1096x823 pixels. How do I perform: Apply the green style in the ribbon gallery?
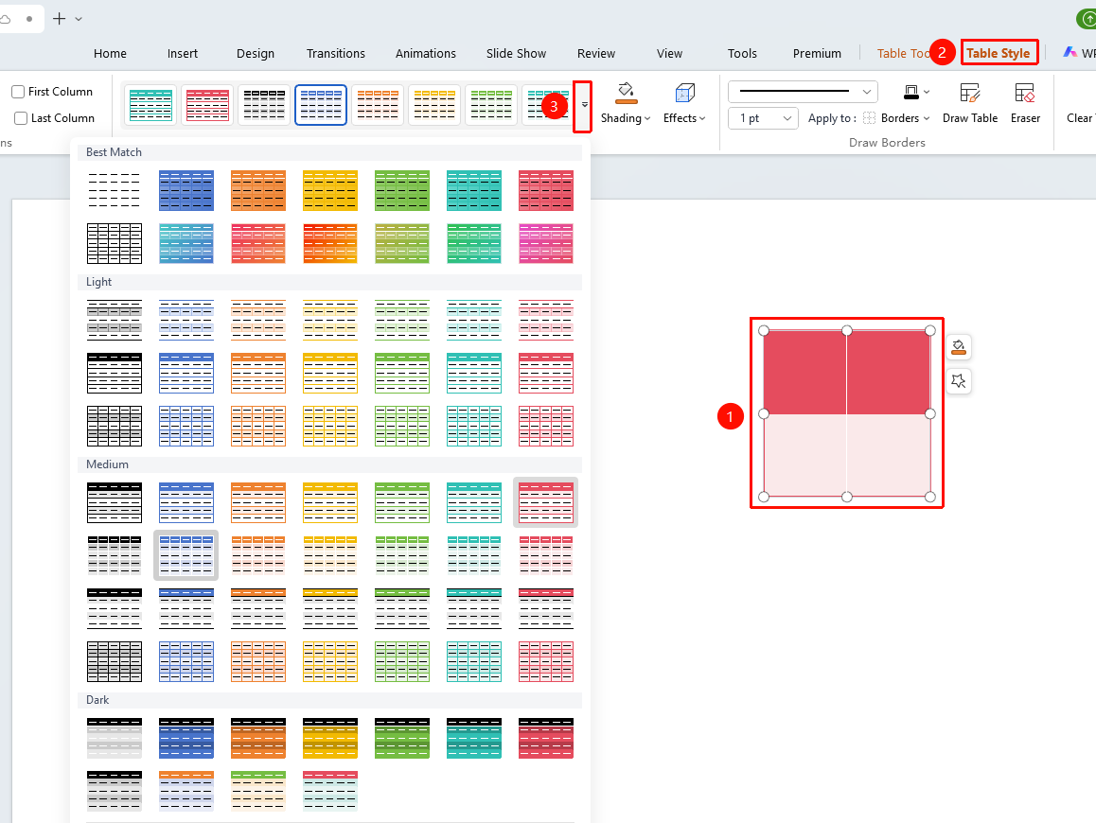pyautogui.click(x=490, y=105)
